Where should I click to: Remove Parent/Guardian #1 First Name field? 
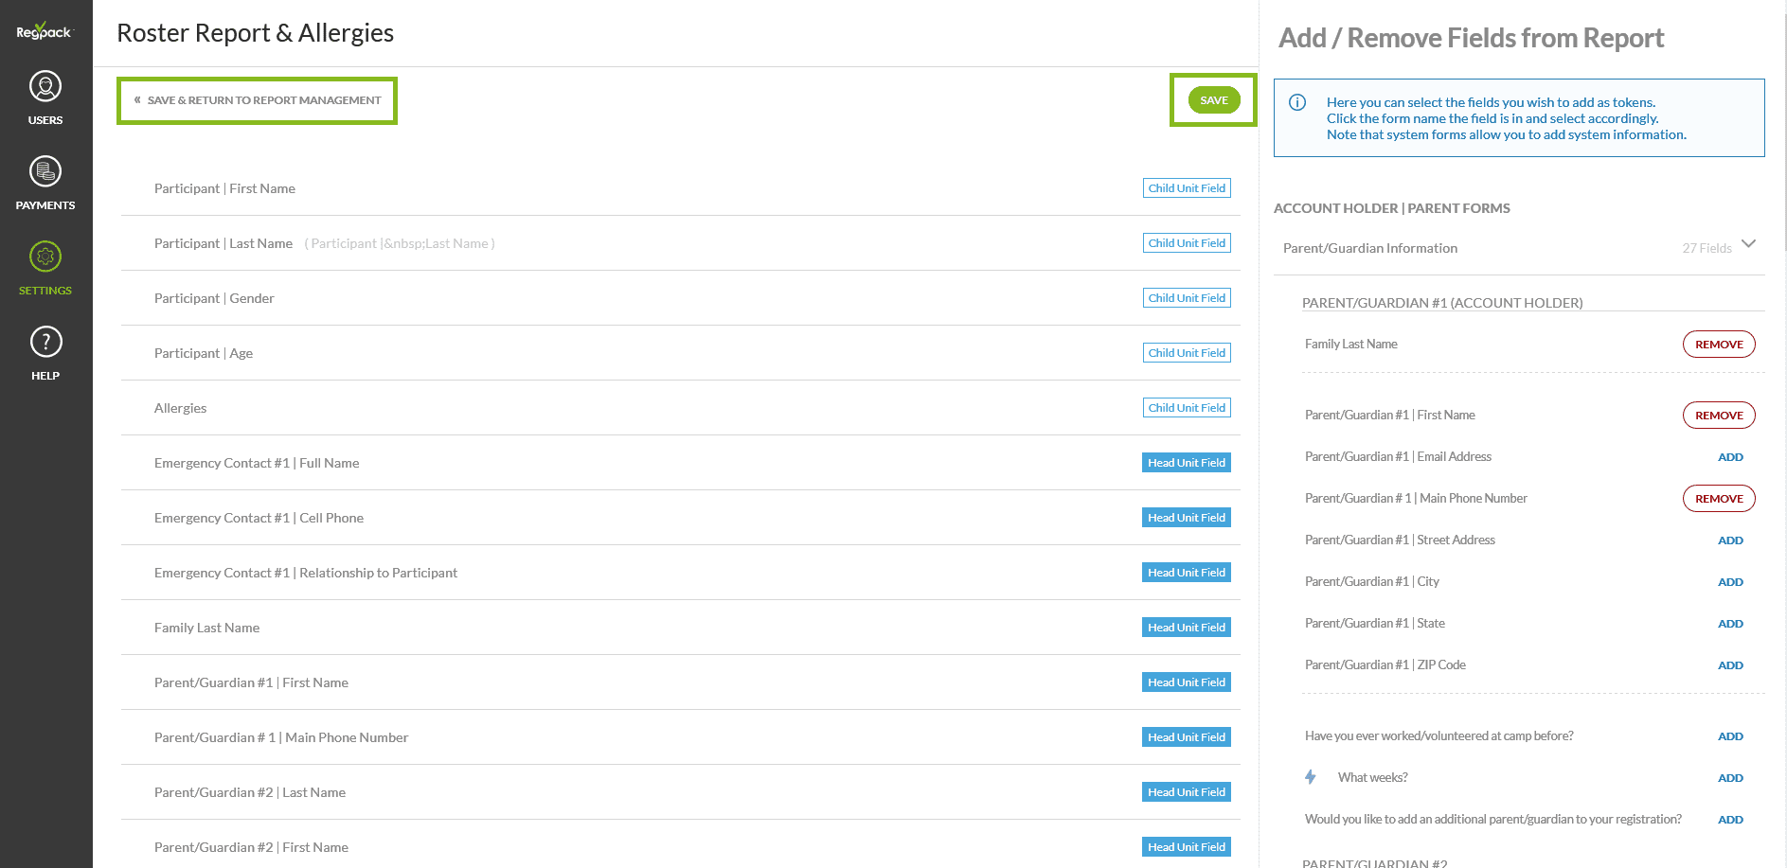click(1718, 416)
